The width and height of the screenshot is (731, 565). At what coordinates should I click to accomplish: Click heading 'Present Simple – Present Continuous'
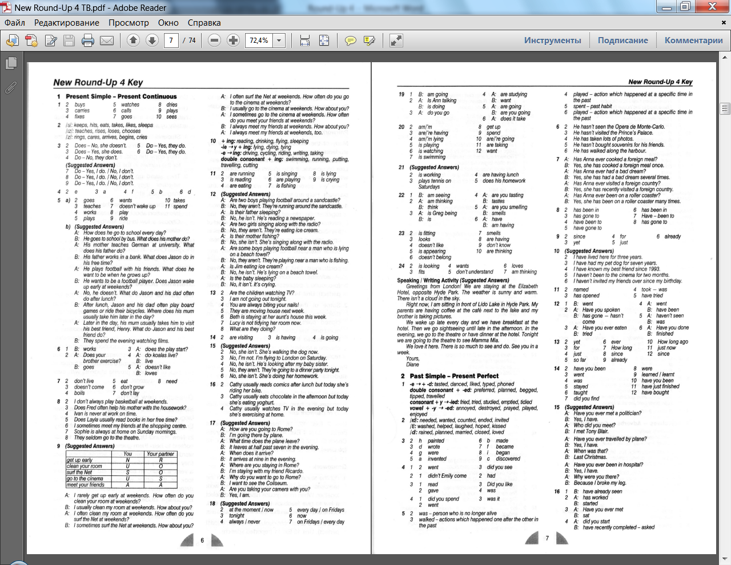121,96
